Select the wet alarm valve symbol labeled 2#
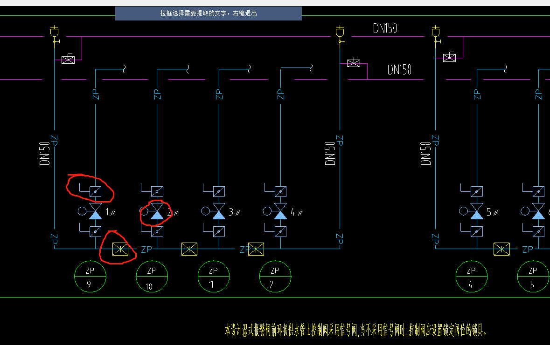The width and height of the screenshot is (550, 345). [157, 211]
